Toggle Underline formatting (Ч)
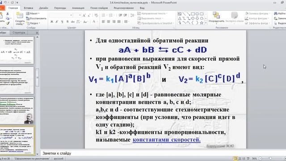This screenshot has width=286, height=161. pos(62,21)
